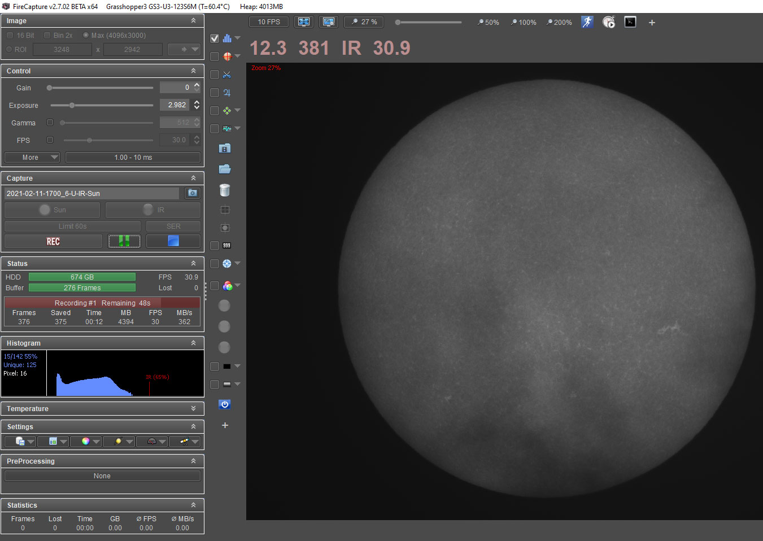The width and height of the screenshot is (763, 541).
Task: Click the RGB color circles icon
Action: (x=228, y=286)
